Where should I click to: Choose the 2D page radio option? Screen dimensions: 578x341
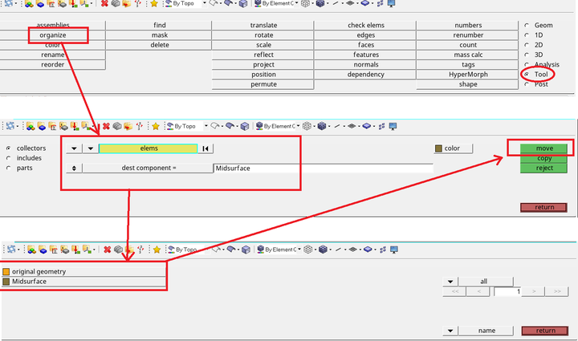click(x=527, y=45)
